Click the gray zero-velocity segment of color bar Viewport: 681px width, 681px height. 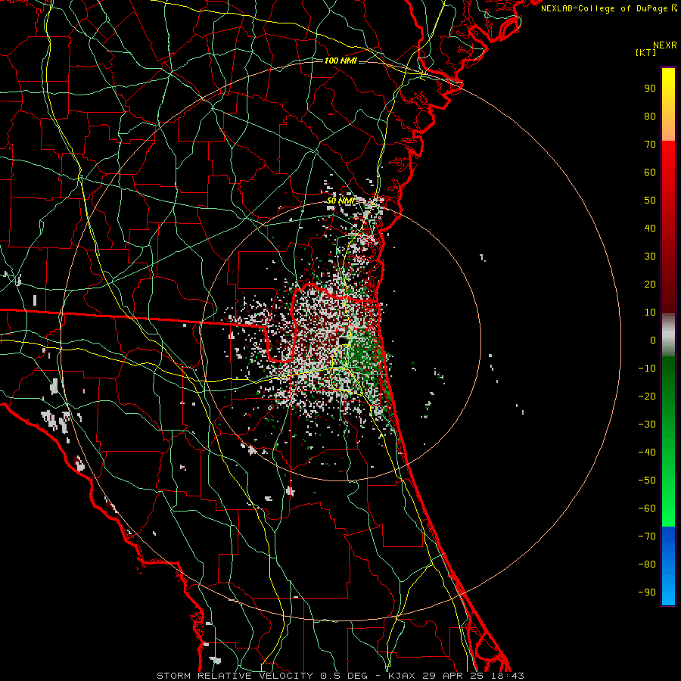(x=668, y=335)
